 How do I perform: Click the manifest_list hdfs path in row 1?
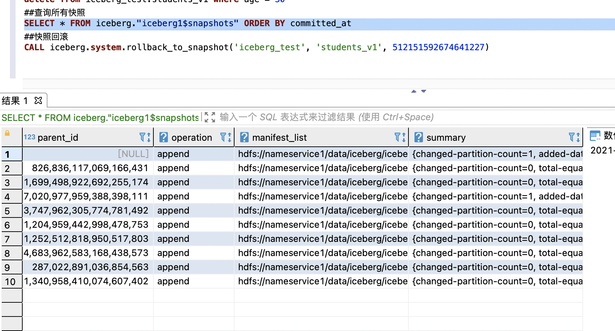(321, 154)
